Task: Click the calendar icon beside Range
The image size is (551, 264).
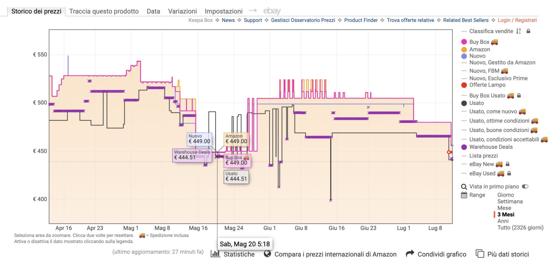Action: click(x=464, y=195)
